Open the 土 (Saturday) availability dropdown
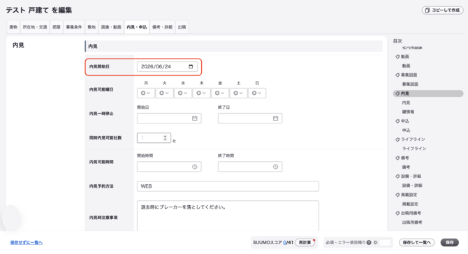 238,93
